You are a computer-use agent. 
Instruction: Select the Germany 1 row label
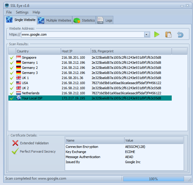tap(30, 63)
